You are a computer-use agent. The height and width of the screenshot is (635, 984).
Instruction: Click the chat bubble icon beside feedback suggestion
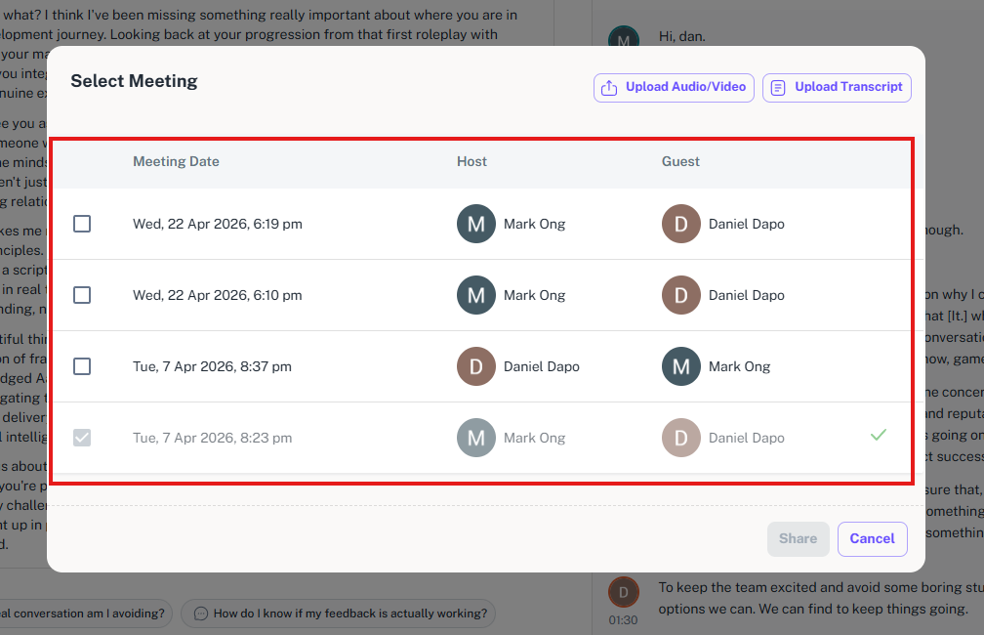click(201, 614)
